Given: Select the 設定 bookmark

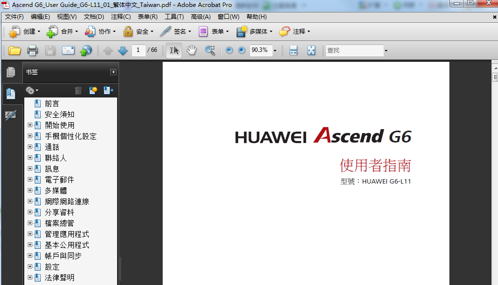Looking at the screenshot, I should click(52, 267).
